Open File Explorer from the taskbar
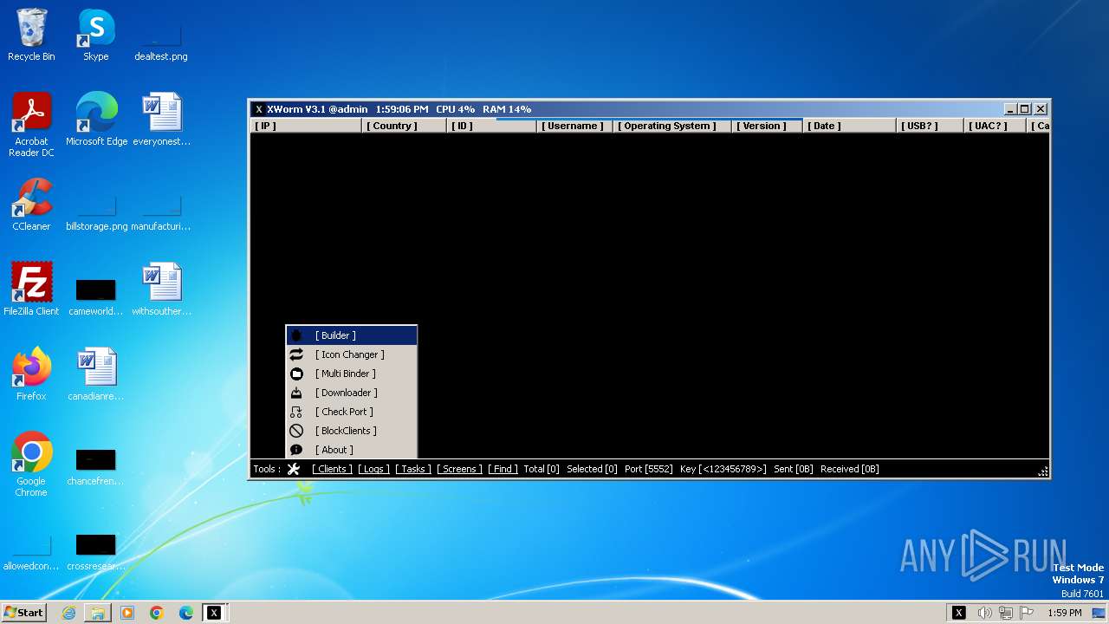 pos(98,613)
